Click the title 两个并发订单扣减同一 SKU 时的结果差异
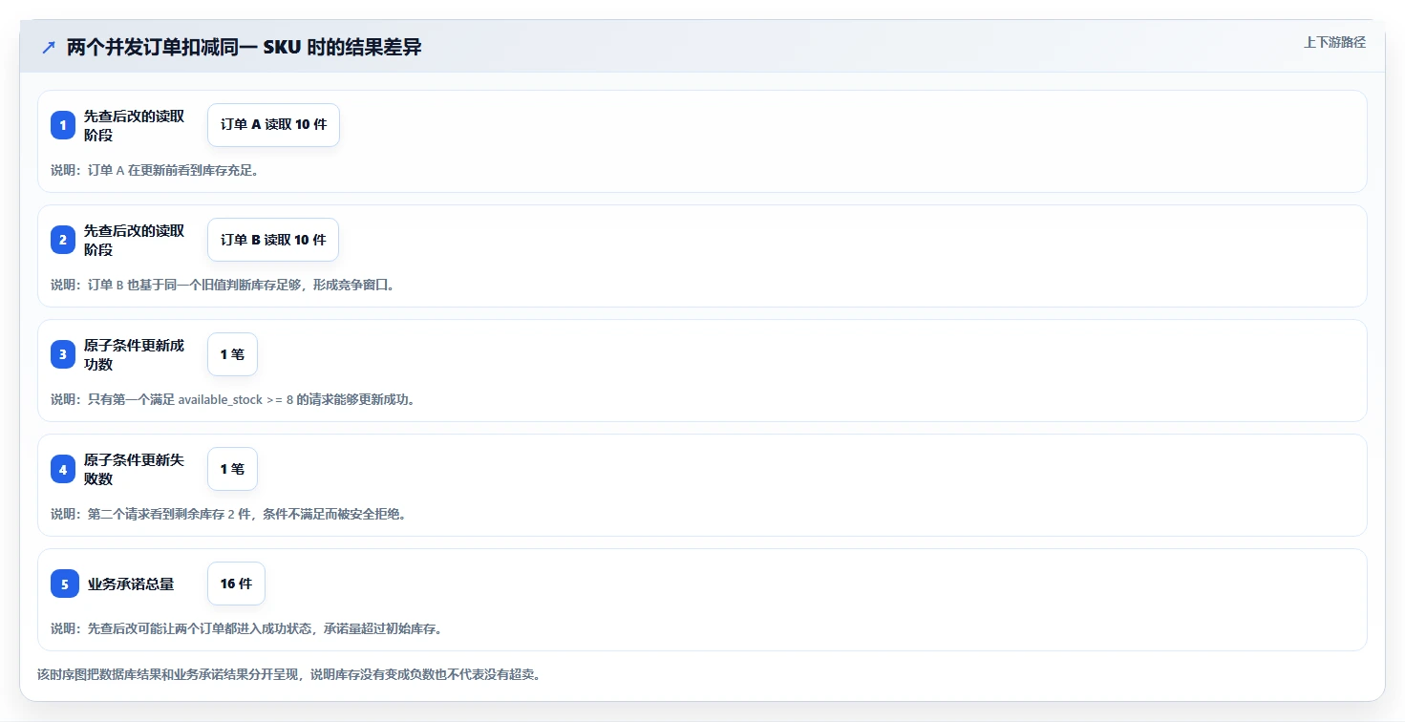This screenshot has height=722, width=1405. (244, 47)
